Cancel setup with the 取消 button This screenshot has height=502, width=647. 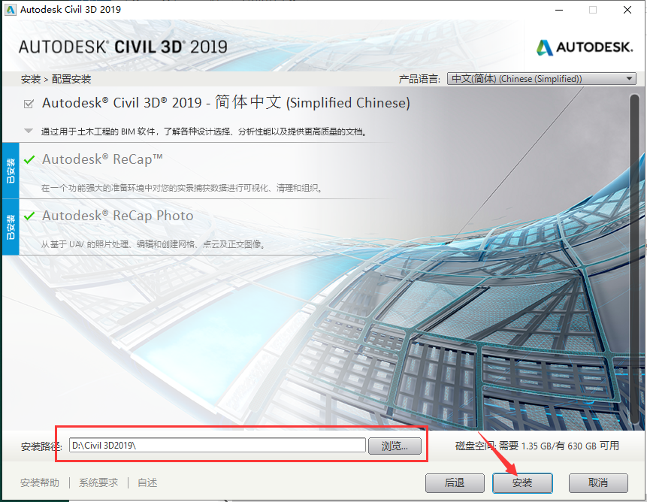click(x=598, y=482)
